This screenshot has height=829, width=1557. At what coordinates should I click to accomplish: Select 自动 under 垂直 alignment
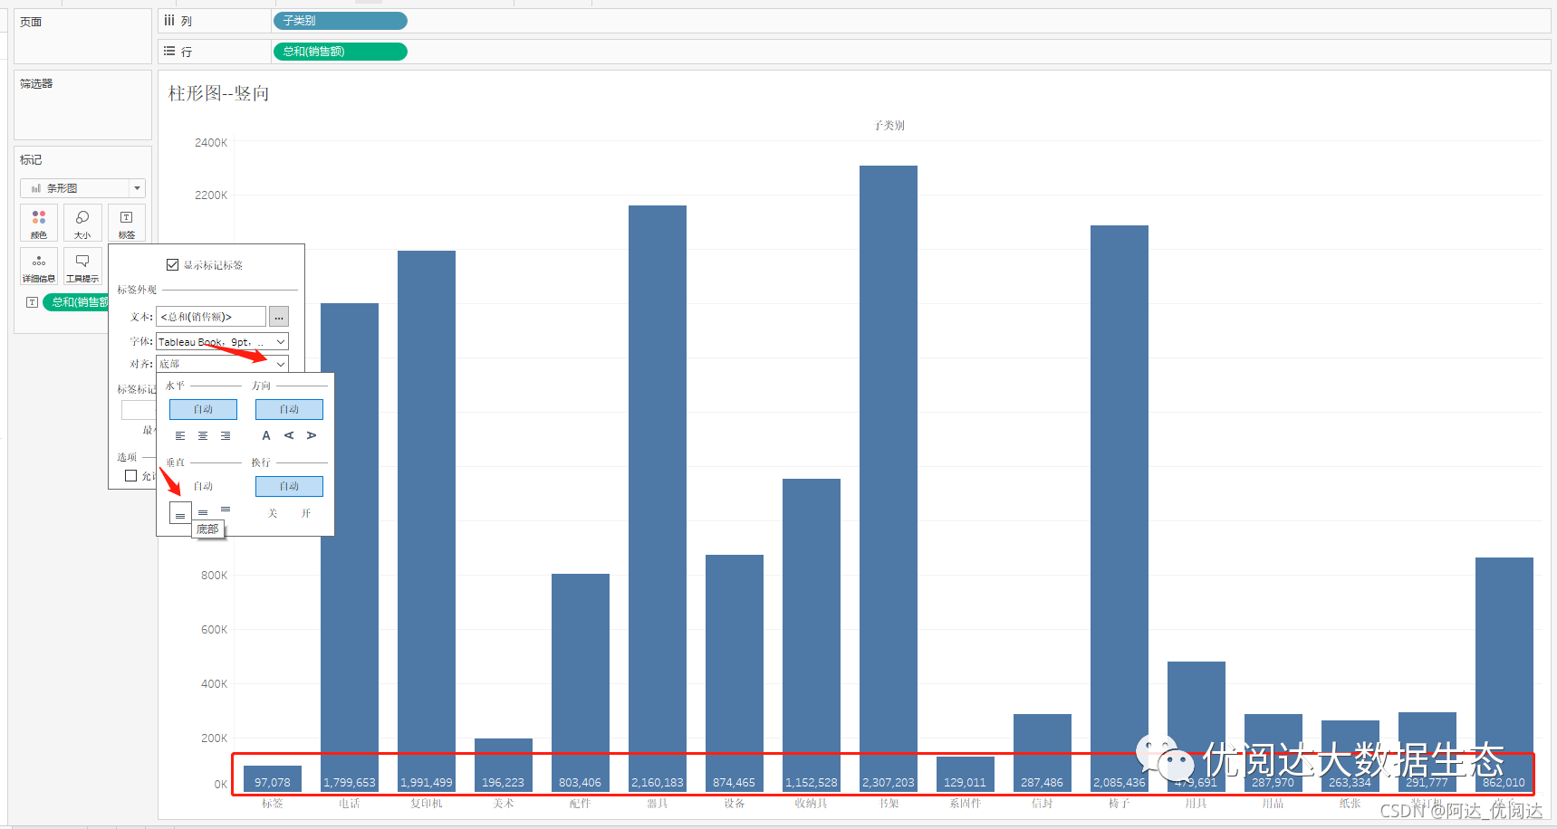203,486
